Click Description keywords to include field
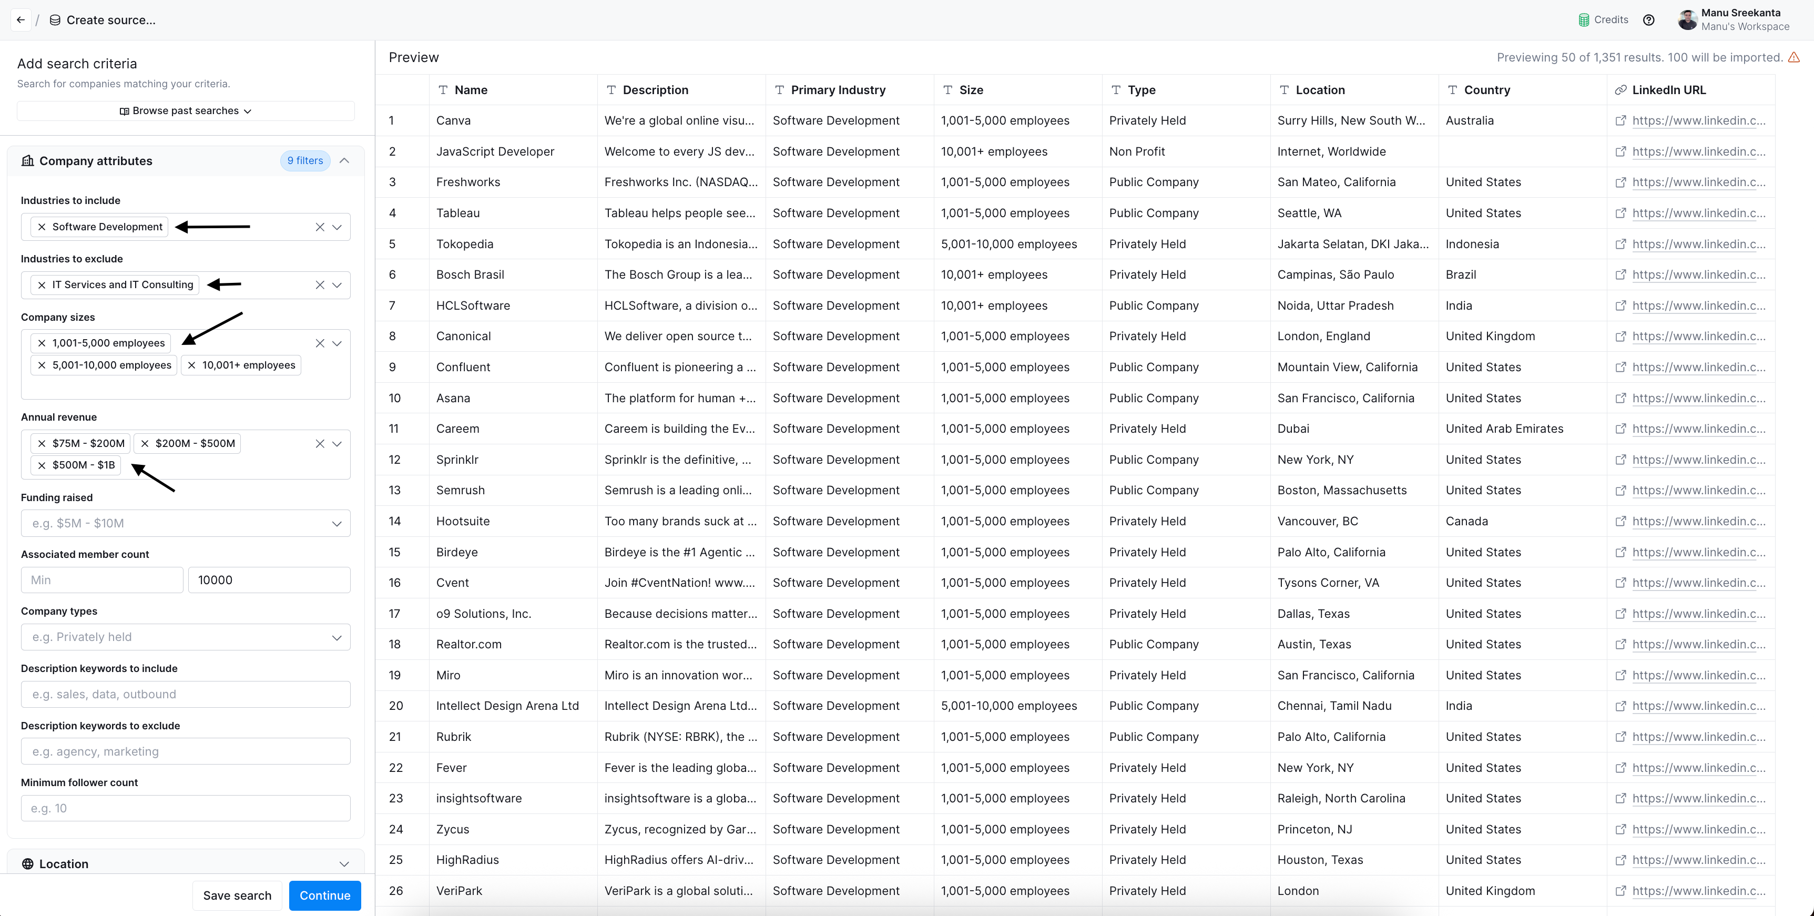Screen dimensions: 1814x916 [186, 694]
